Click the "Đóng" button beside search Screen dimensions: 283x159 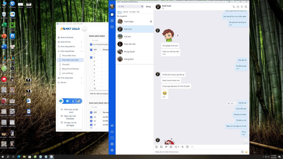click(x=148, y=6)
